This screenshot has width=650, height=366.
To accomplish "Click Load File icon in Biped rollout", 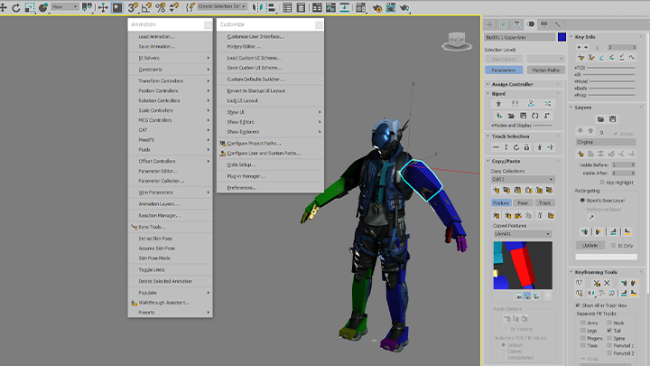I will tap(511, 116).
